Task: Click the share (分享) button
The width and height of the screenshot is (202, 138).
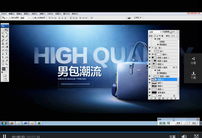Action: coord(193,61)
